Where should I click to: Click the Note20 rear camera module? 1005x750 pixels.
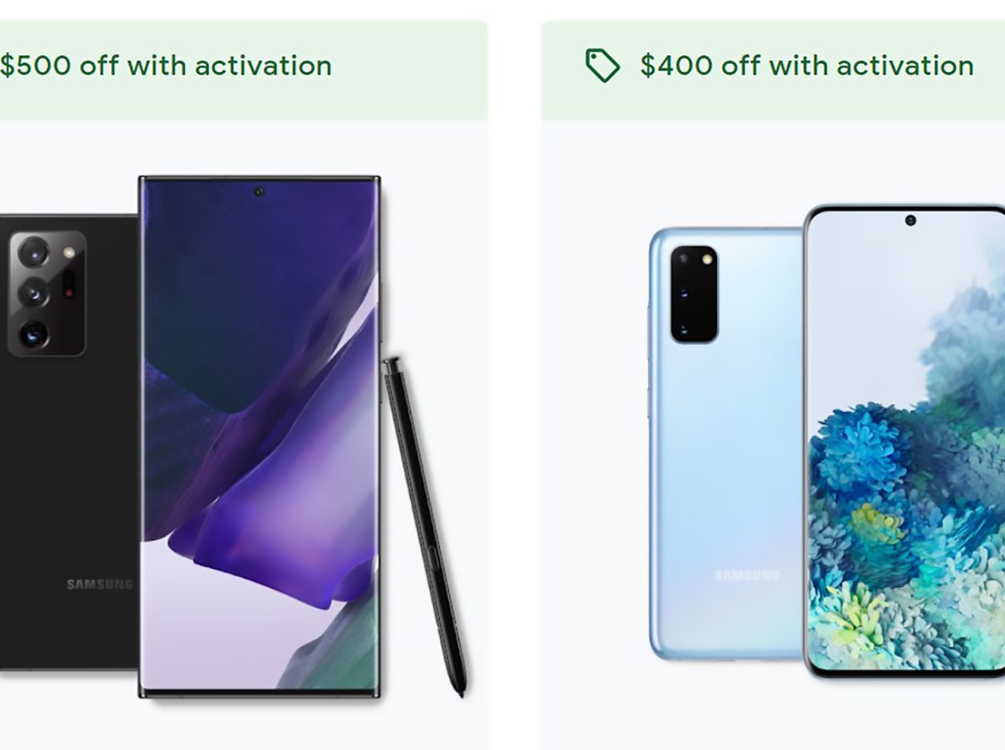tap(48, 293)
